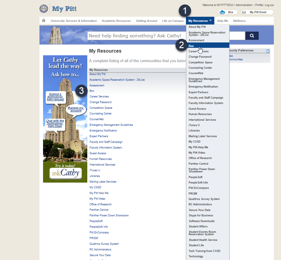Select About My Pitt in dropdown

click(x=197, y=27)
